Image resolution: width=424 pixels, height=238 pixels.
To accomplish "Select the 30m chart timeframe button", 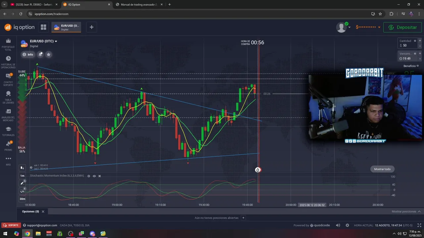I will (22, 199).
